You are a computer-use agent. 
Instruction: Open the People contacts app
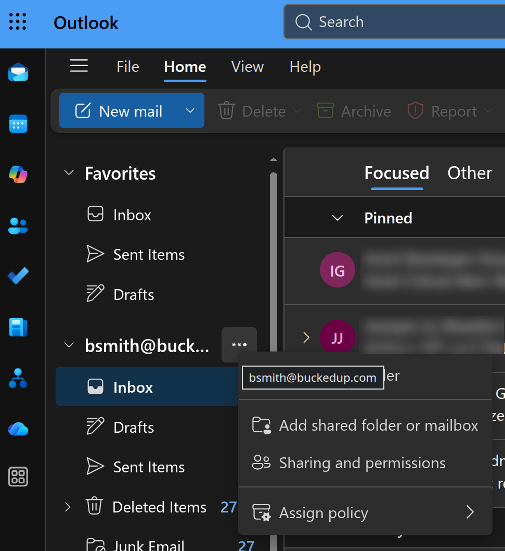click(x=18, y=226)
